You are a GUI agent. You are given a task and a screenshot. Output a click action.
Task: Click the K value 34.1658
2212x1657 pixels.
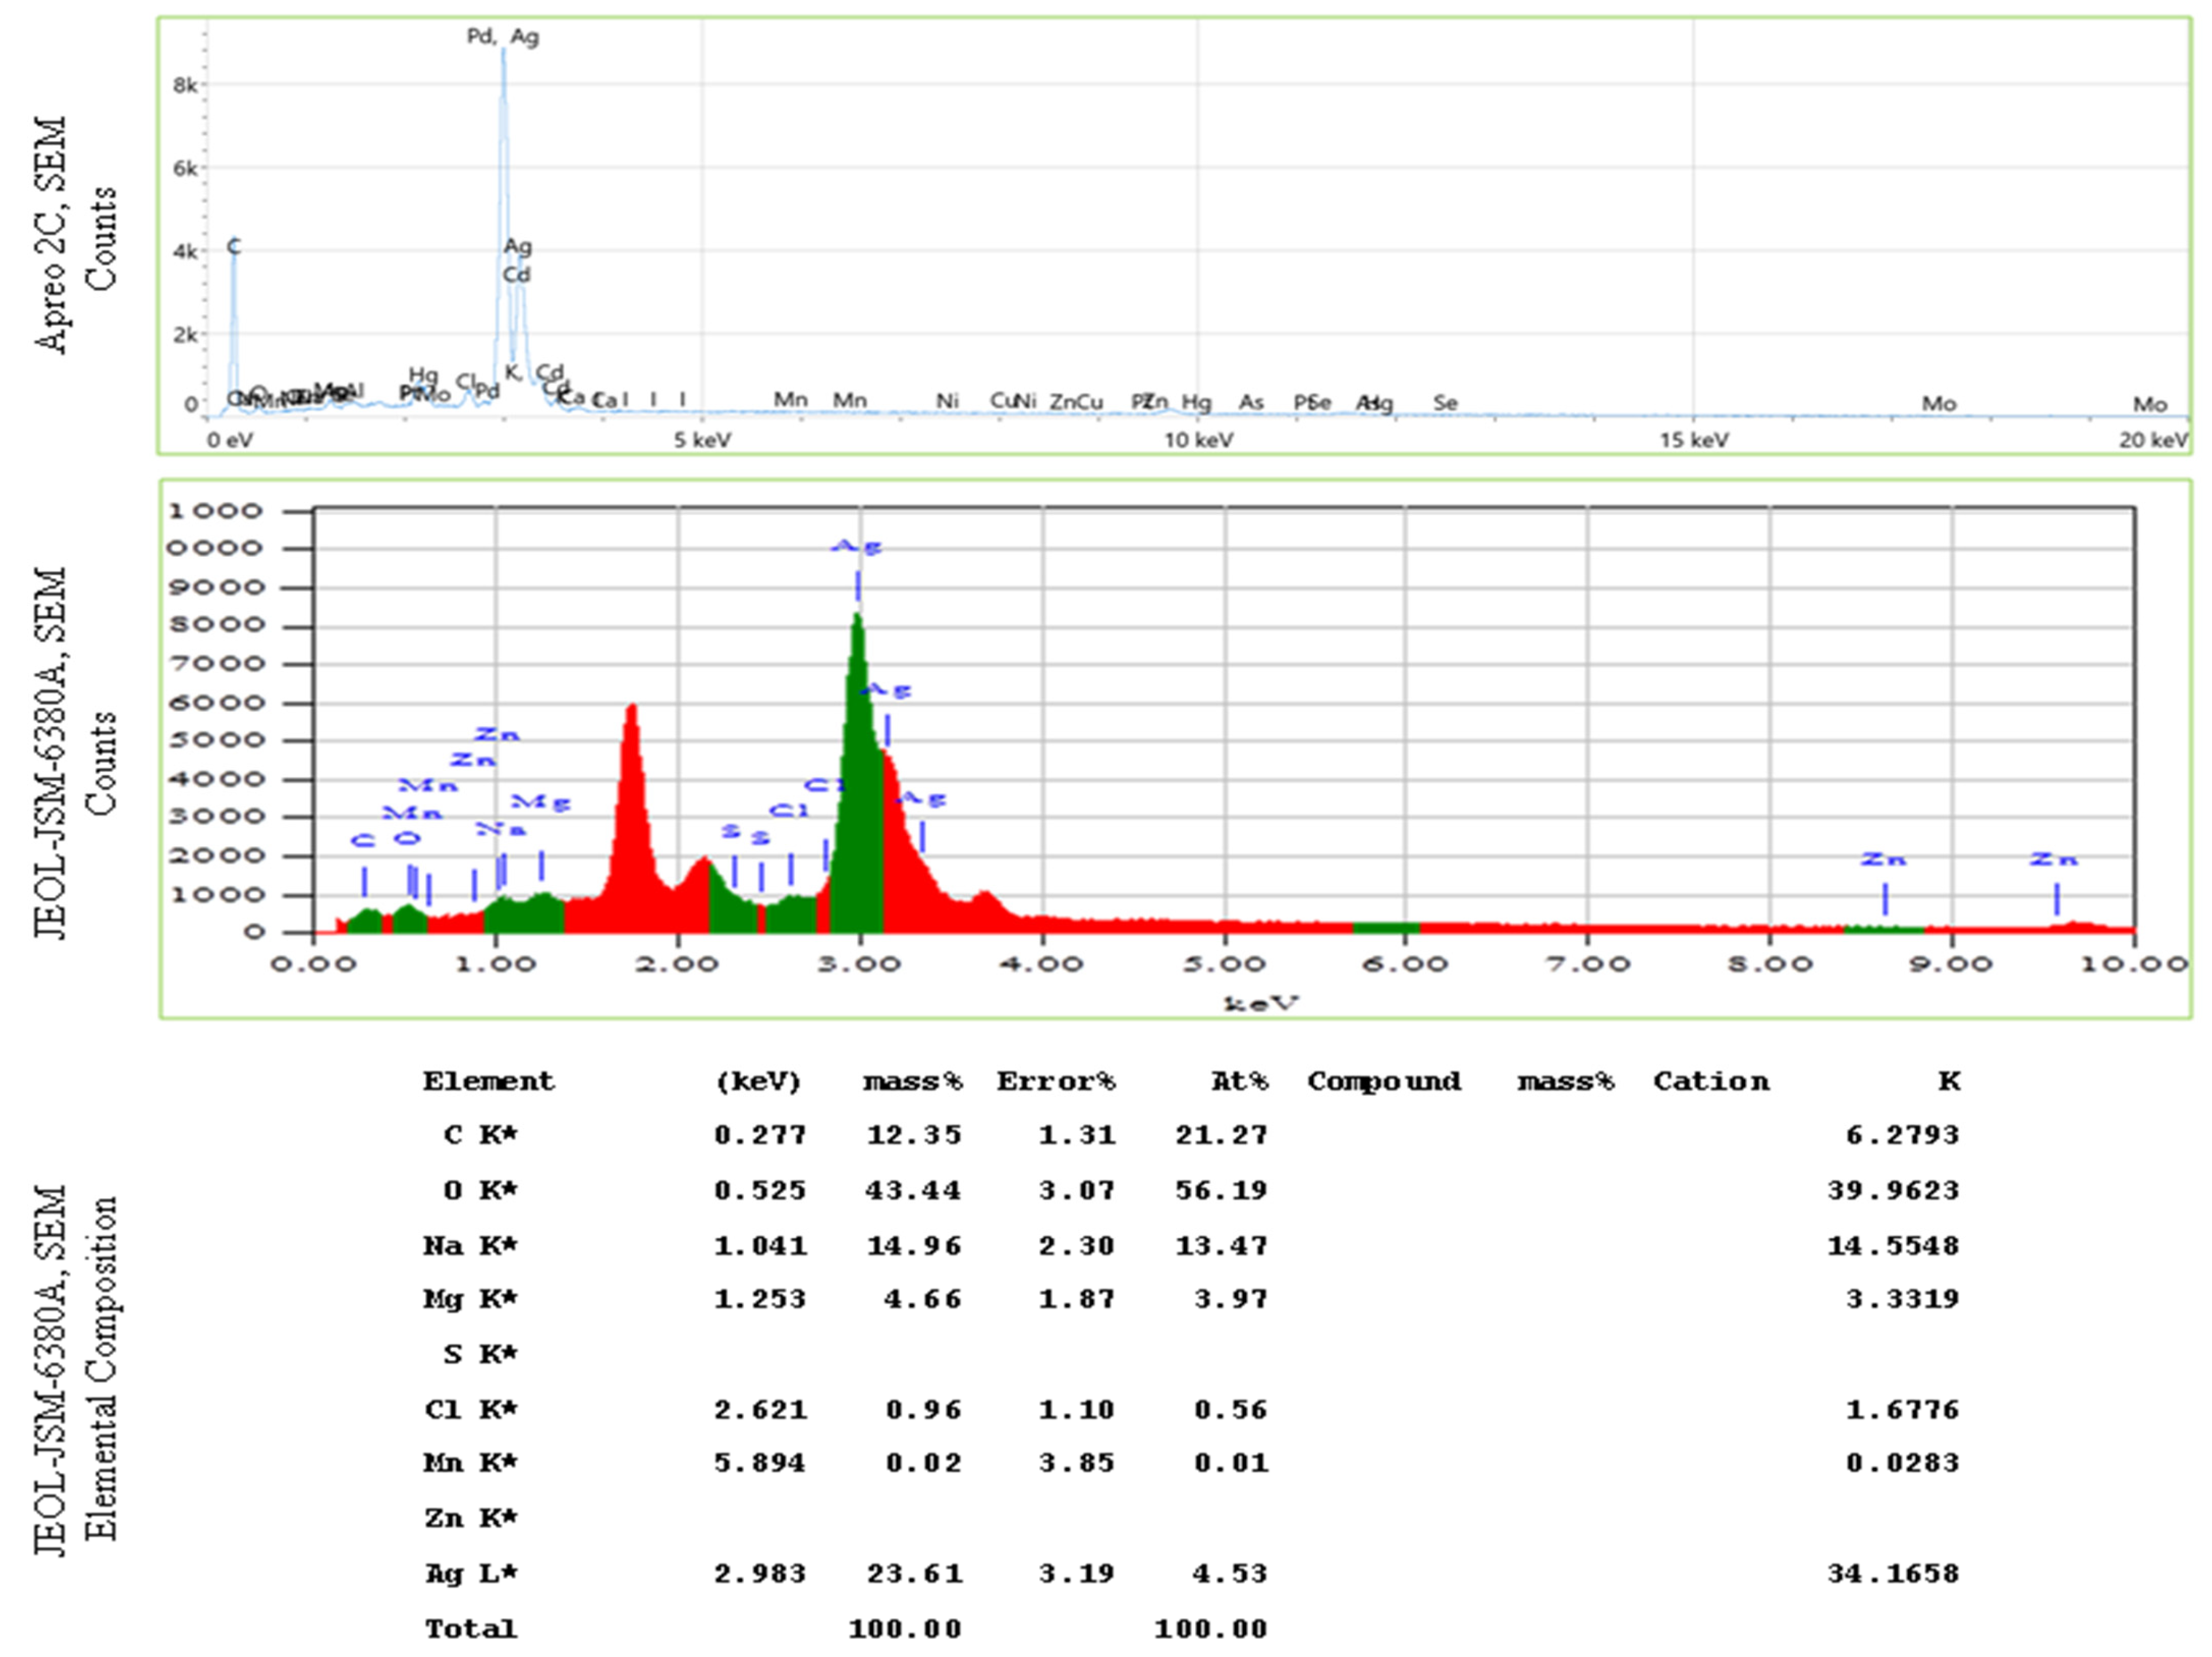[x=1893, y=1573]
